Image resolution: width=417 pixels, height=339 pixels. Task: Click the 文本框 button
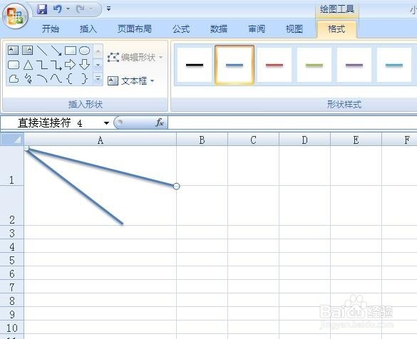pyautogui.click(x=128, y=80)
